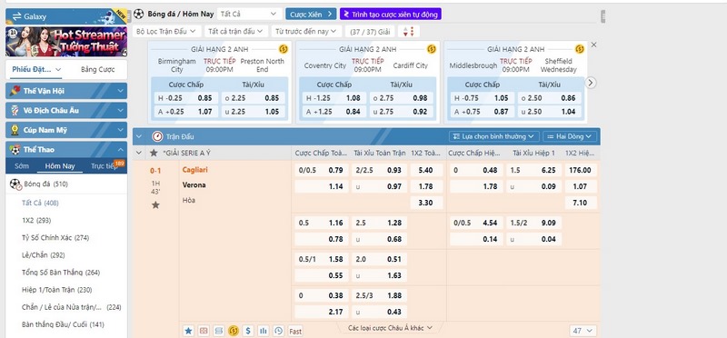Favorite the Giải Serie A Ý league star

click(x=154, y=153)
